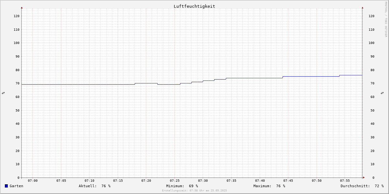This screenshot has height=194, width=389.
Task: Click the Luftfeuchtigkeit chart title
Action: (194, 6)
